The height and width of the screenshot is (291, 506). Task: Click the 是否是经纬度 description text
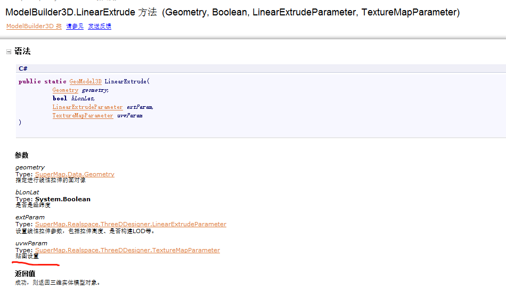point(33,205)
